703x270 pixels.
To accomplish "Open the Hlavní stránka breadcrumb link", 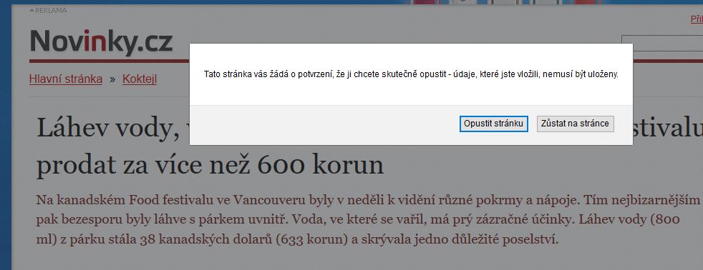I will coord(66,79).
